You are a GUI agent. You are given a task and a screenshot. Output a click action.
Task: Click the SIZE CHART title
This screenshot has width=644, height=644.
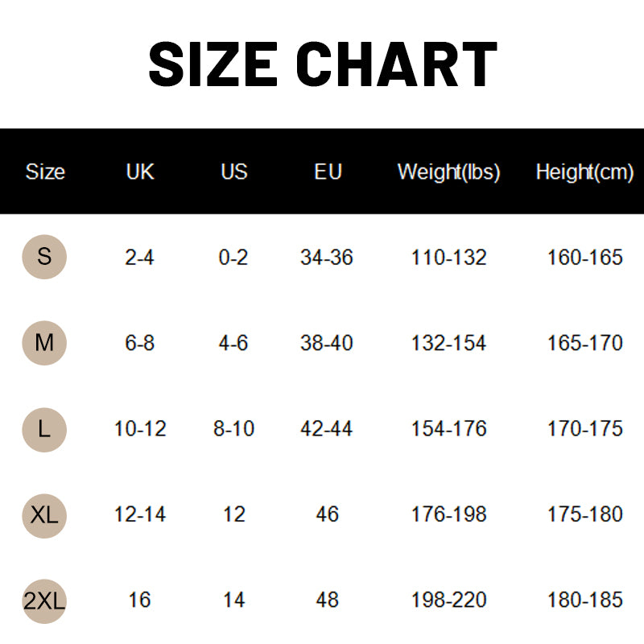tap(322, 64)
